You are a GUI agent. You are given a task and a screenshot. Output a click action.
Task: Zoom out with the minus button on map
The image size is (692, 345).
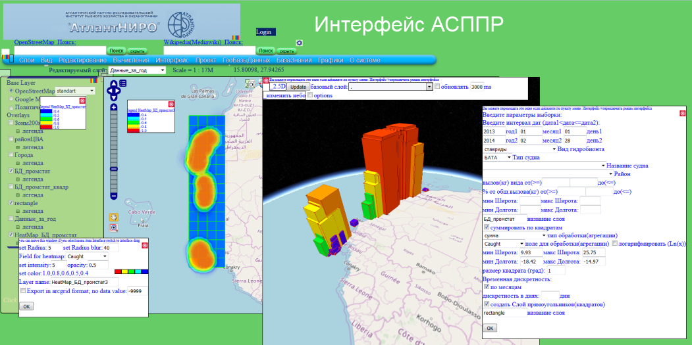[x=114, y=196]
